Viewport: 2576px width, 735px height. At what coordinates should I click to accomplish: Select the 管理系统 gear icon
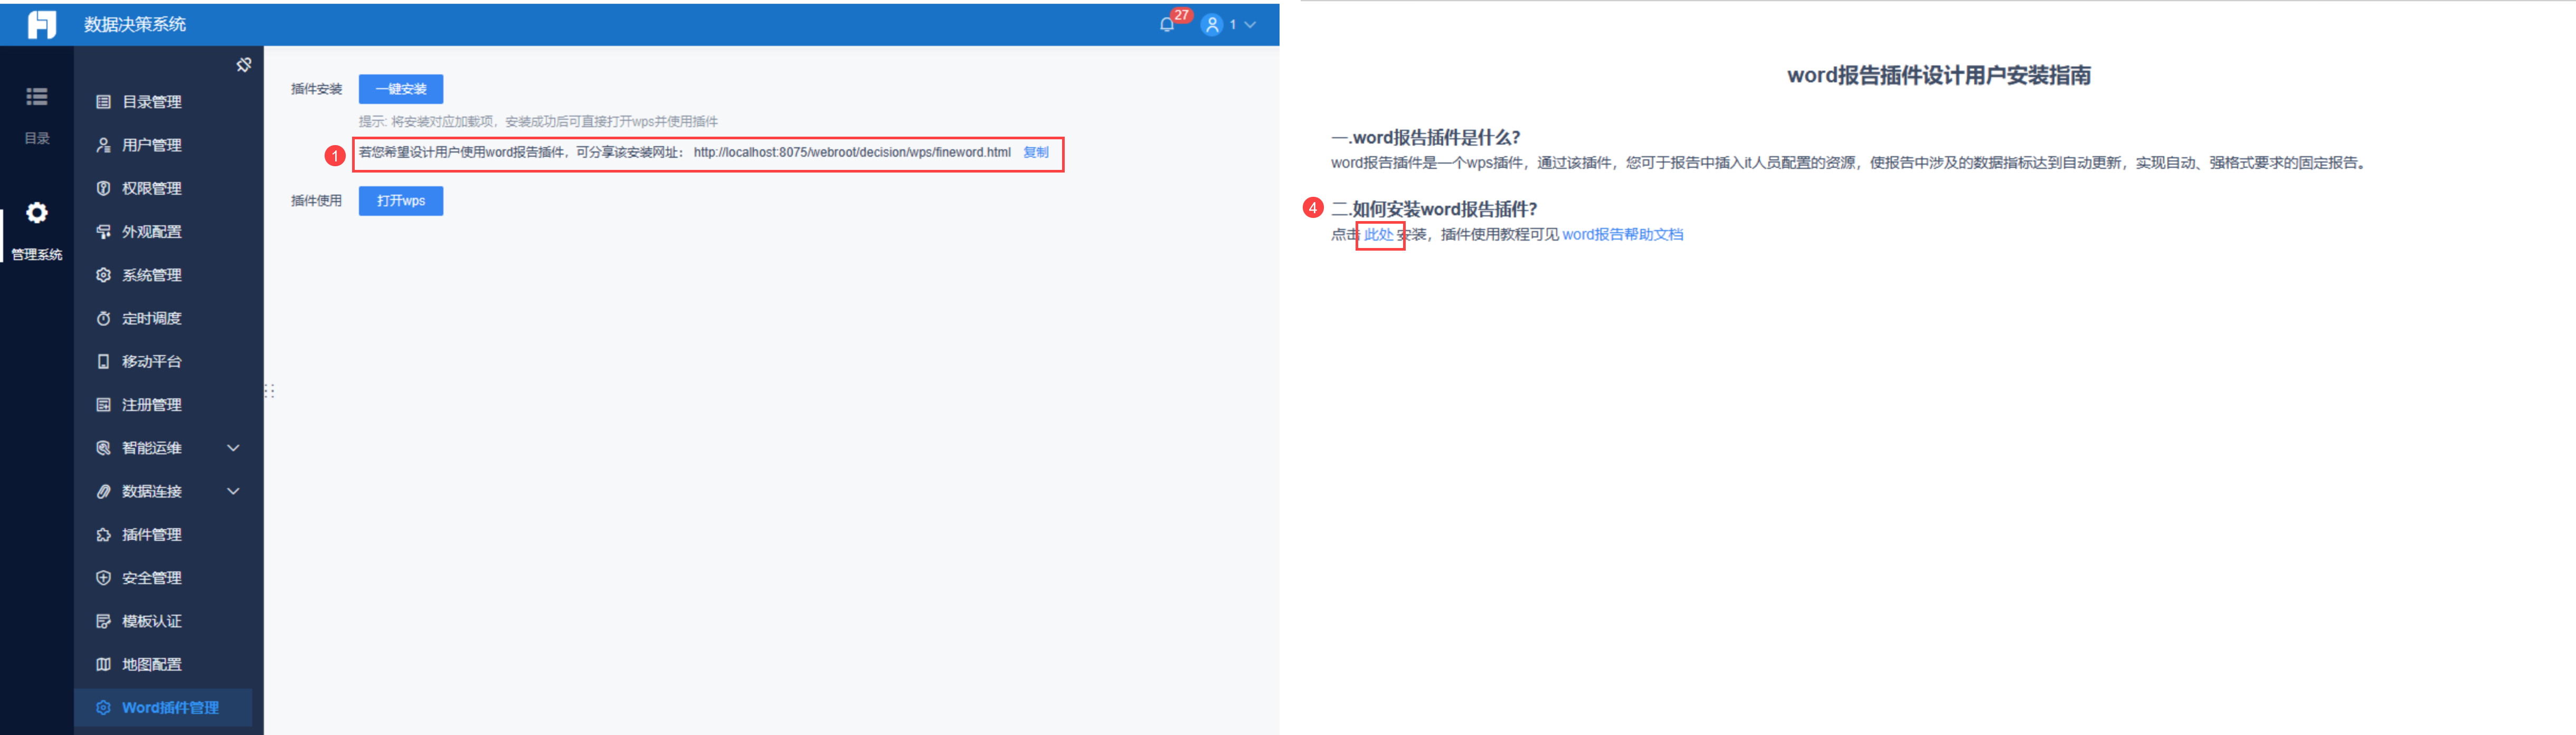(x=37, y=213)
